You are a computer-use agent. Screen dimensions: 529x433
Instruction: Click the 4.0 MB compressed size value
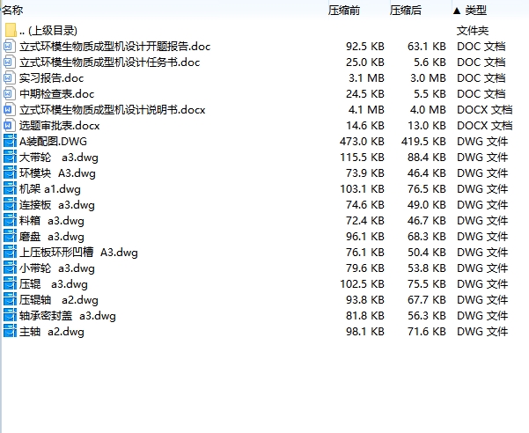tap(429, 110)
